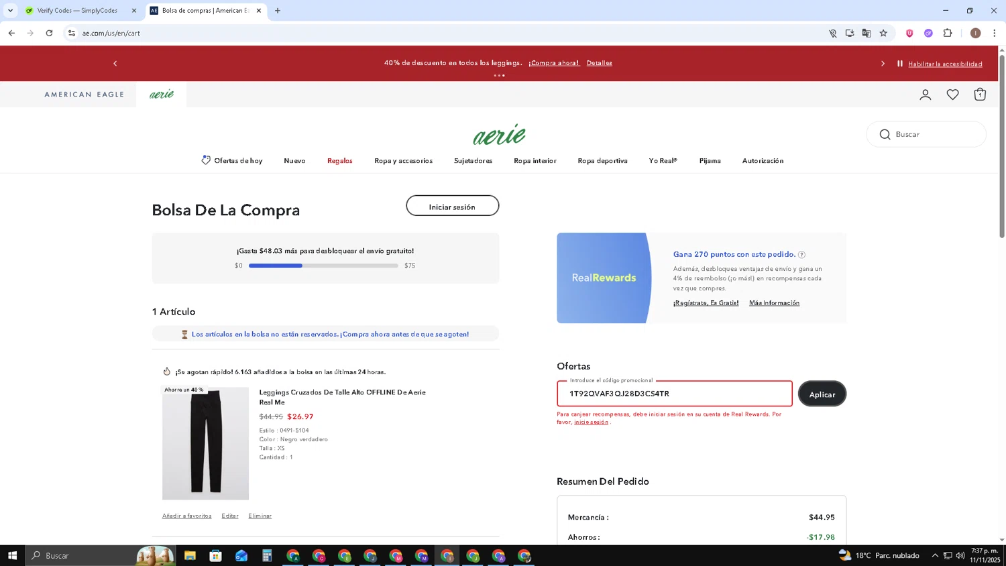
Task: Open the Regalos menu
Action: (x=340, y=161)
